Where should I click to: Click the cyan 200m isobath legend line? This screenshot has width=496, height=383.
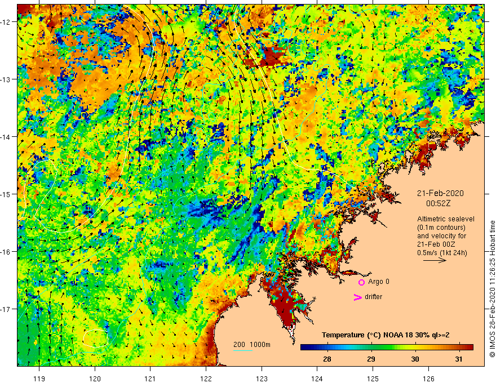243,350
